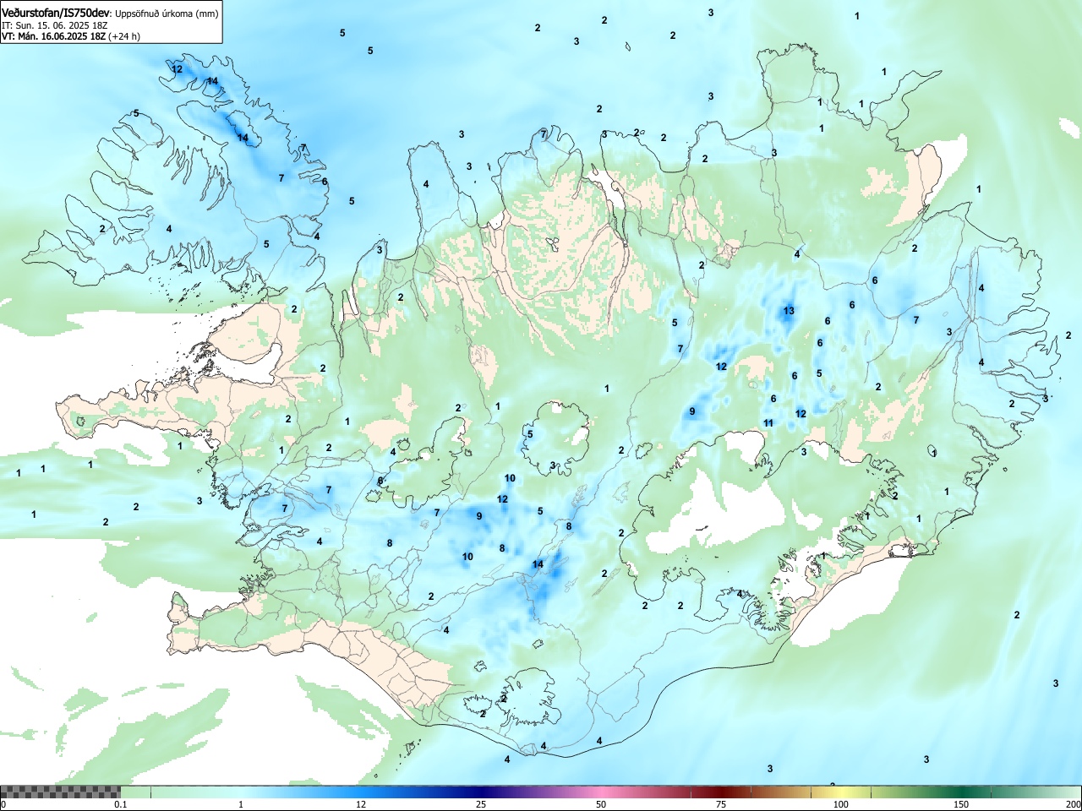1082x811 pixels.
Task: Click the "Veðurstofan/IS750dev" title text
Action: pos(56,13)
